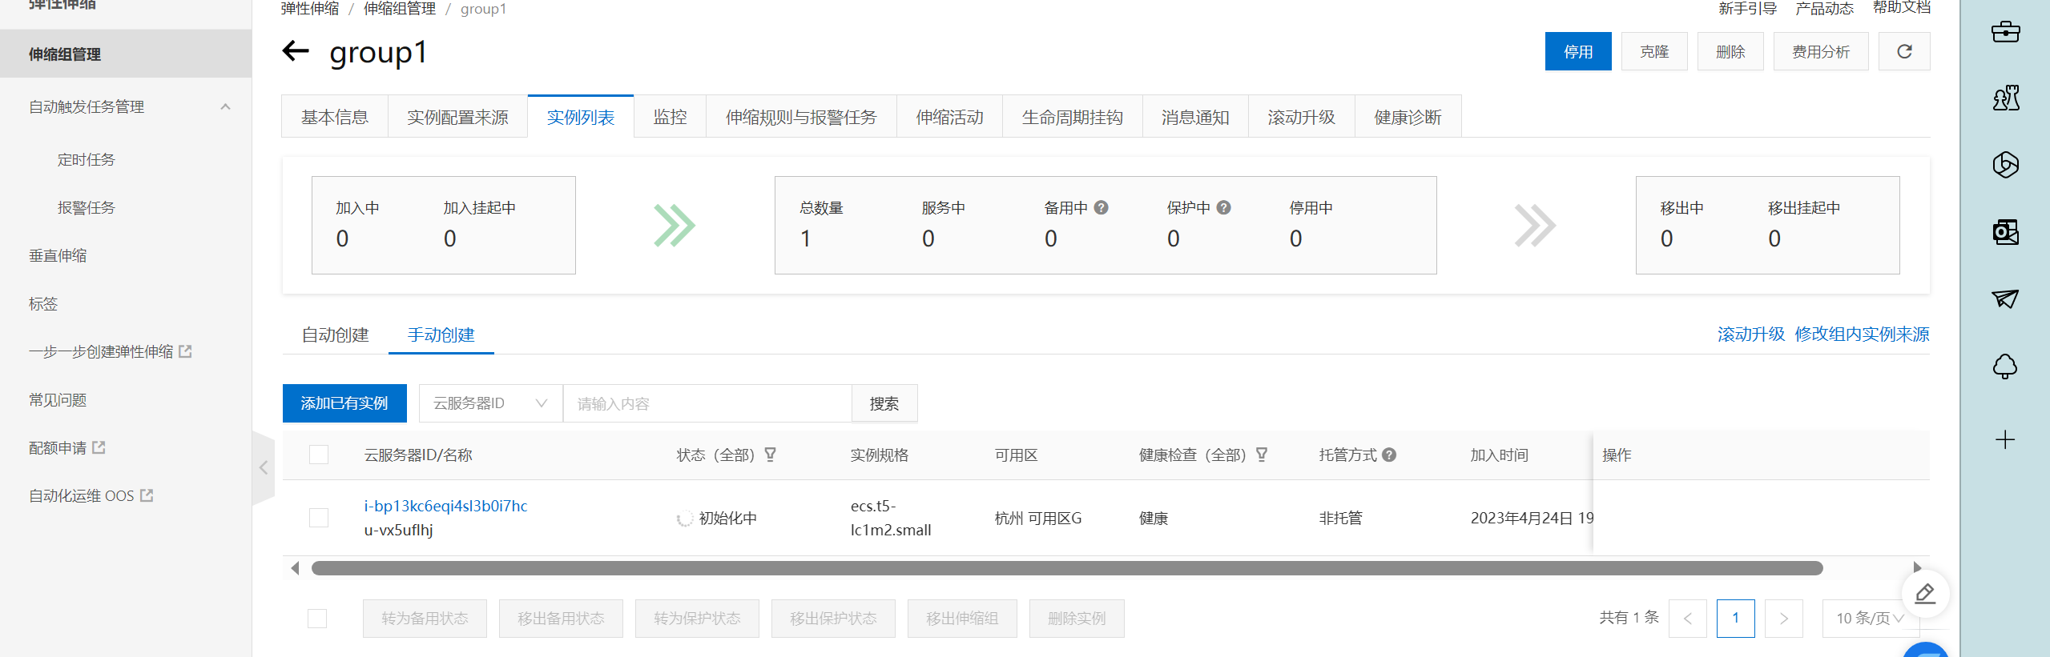Refresh the group page with reload icon
The width and height of the screenshot is (2050, 657).
[1904, 51]
